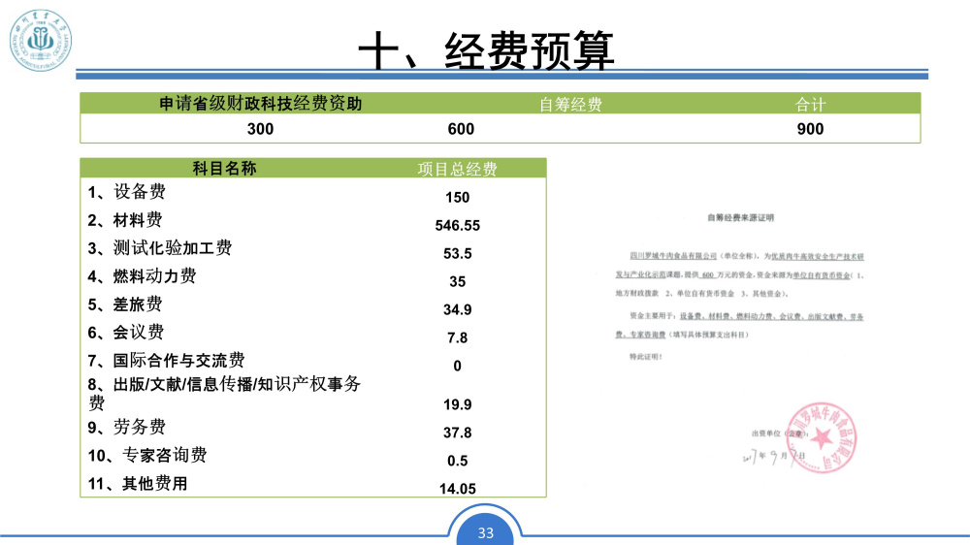Image resolution: width=970 pixels, height=545 pixels.
Task: Select the value 600 in funding table
Action: click(461, 129)
